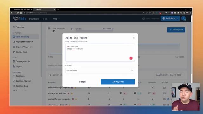203x114 pixels.
Task: Click the affordable seo tools keyword
Action: [56, 105]
